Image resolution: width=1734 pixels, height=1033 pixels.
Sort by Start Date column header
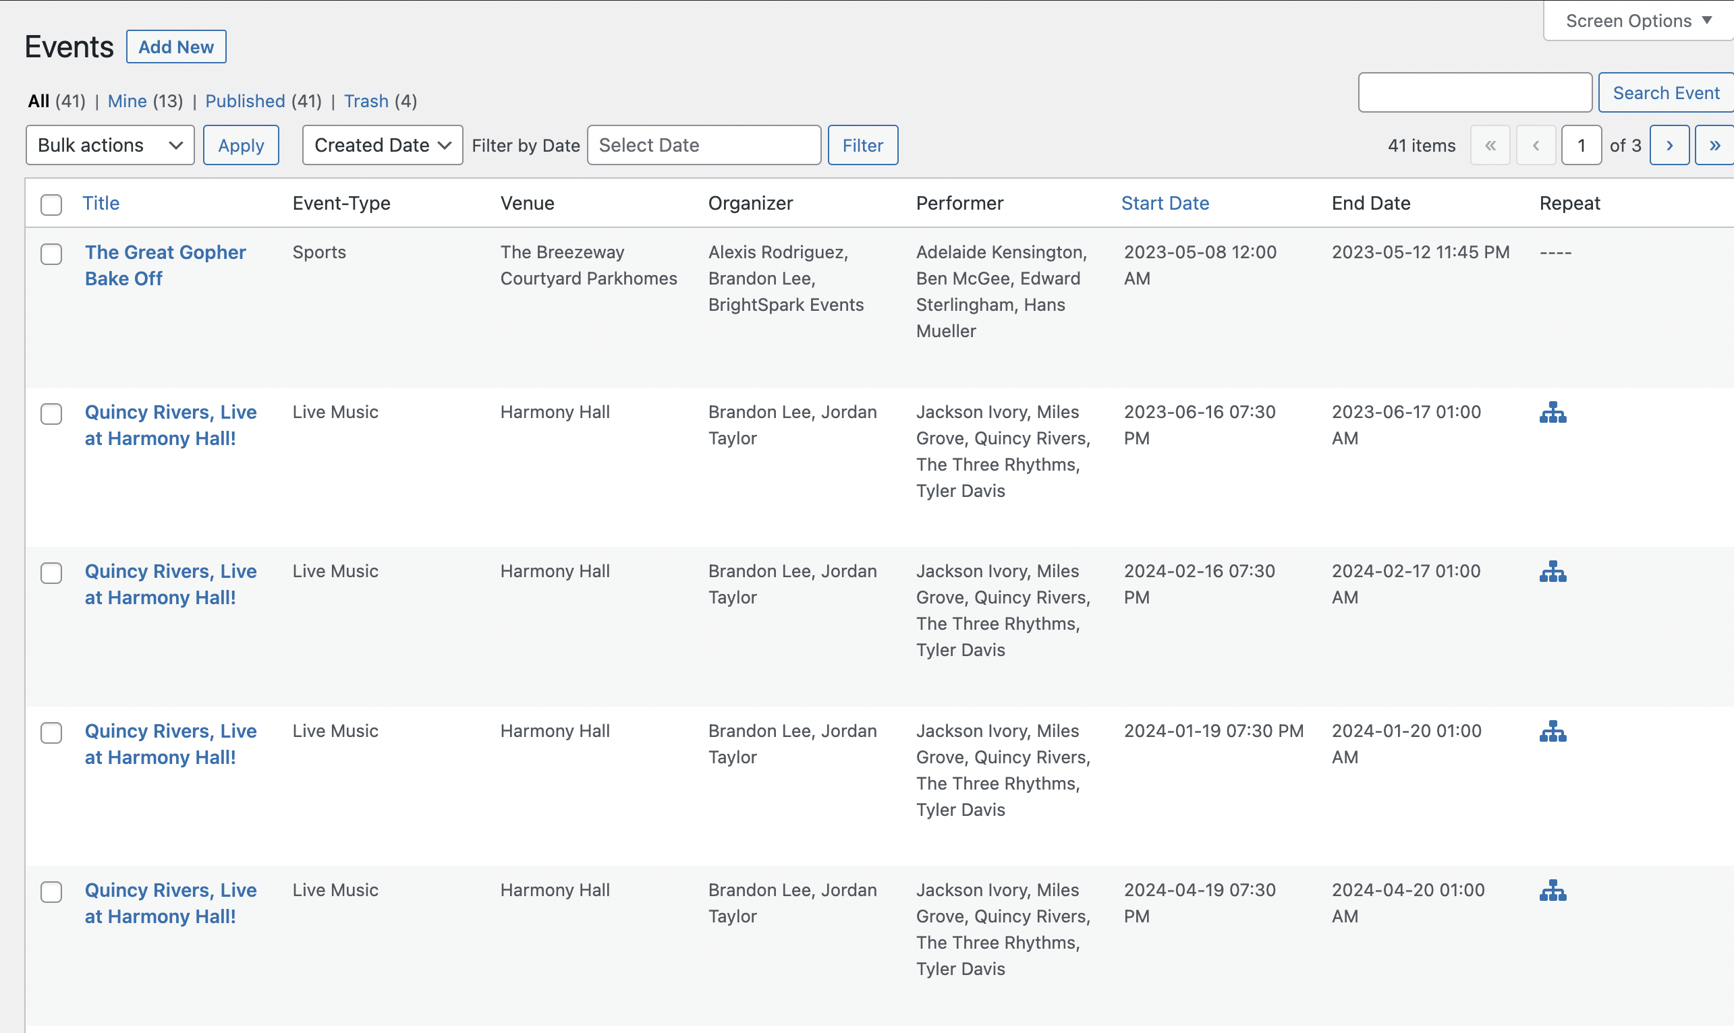(x=1165, y=202)
